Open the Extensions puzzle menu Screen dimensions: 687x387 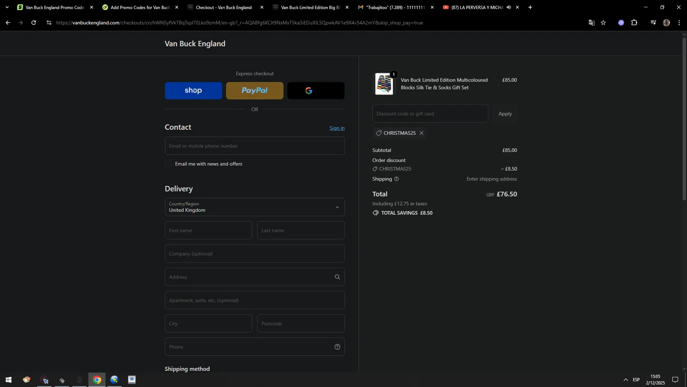coord(634,22)
